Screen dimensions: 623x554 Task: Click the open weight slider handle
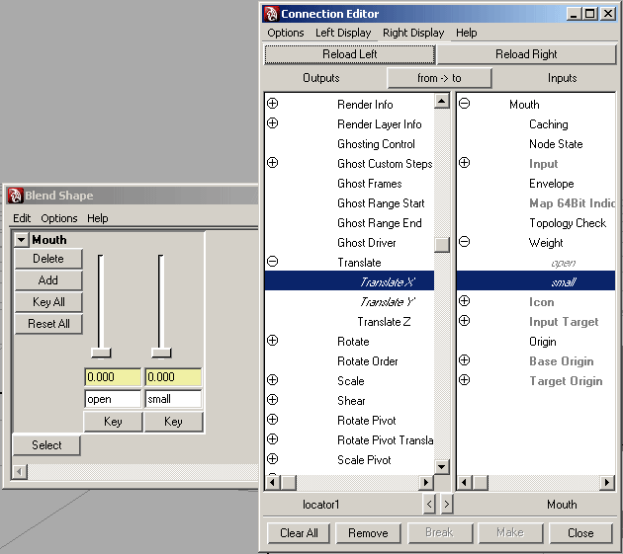click(x=101, y=353)
